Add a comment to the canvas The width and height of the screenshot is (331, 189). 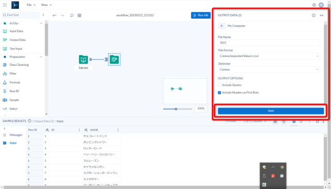click(x=72, y=15)
